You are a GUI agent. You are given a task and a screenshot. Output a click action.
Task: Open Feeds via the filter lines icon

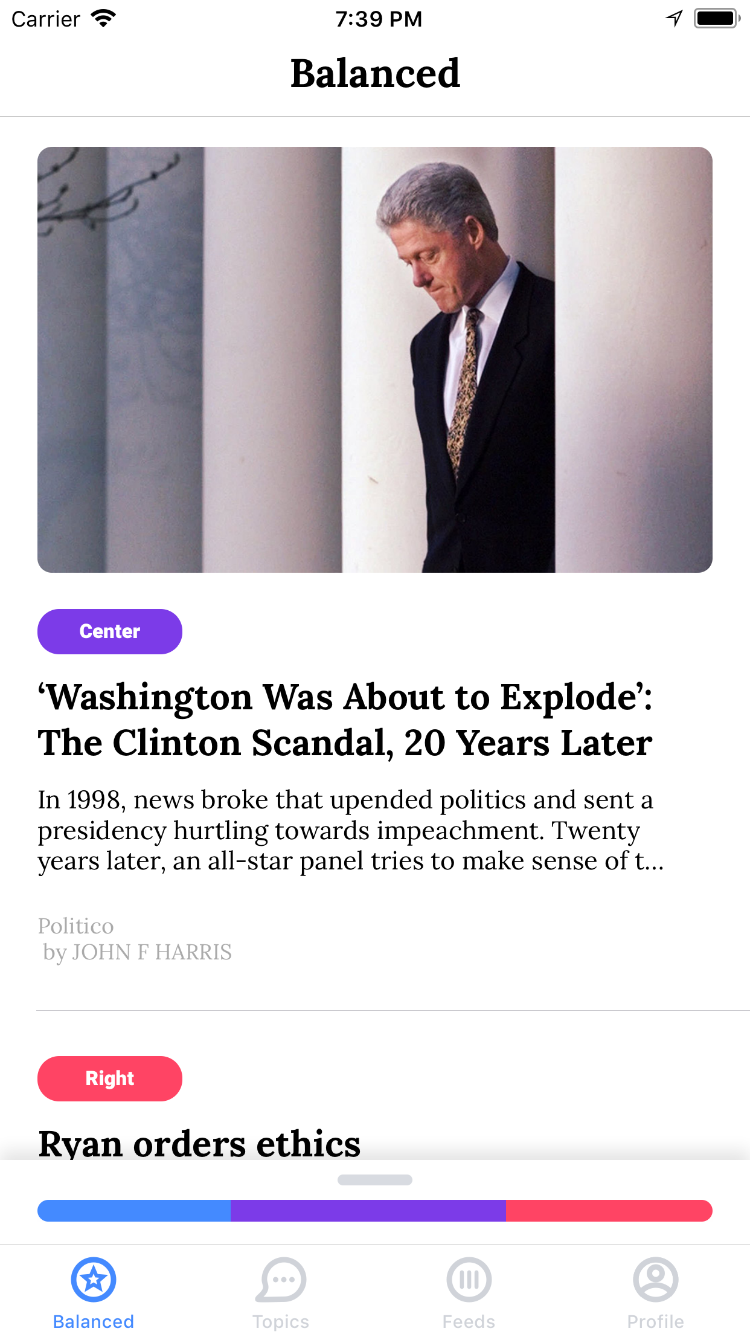tap(469, 1278)
